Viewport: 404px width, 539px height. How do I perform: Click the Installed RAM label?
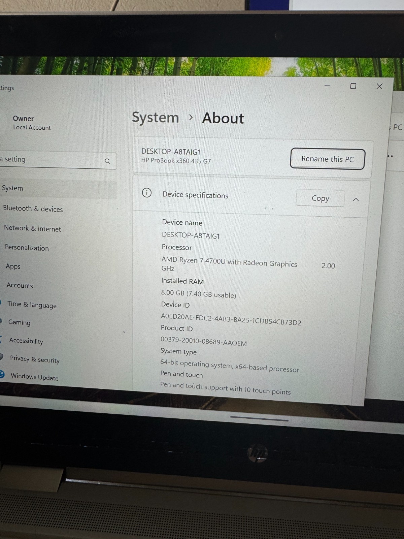[182, 281]
